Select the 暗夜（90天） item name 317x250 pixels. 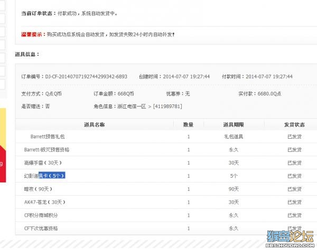pos(38,189)
